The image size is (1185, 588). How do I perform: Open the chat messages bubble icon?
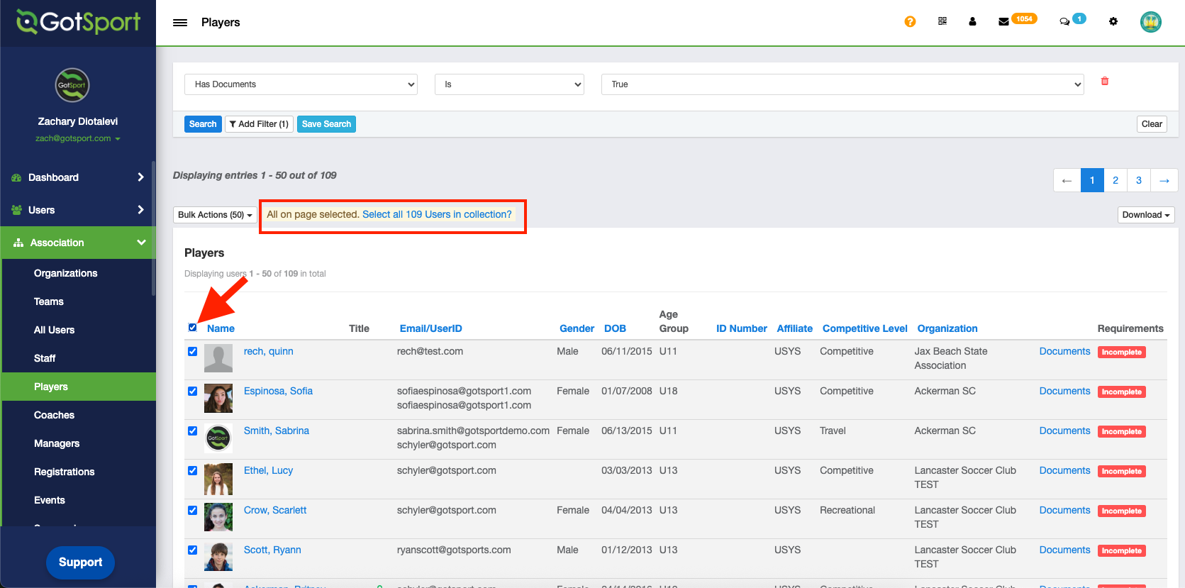(1064, 22)
